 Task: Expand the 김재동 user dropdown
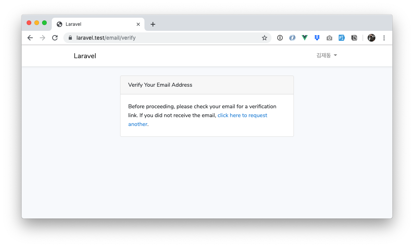(327, 55)
